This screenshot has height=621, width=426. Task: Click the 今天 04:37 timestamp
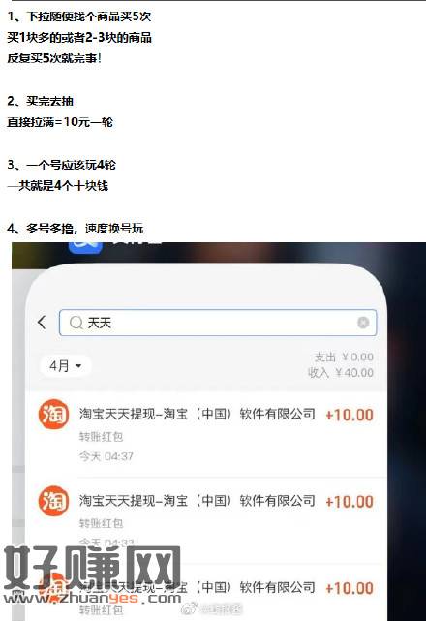[x=106, y=456]
